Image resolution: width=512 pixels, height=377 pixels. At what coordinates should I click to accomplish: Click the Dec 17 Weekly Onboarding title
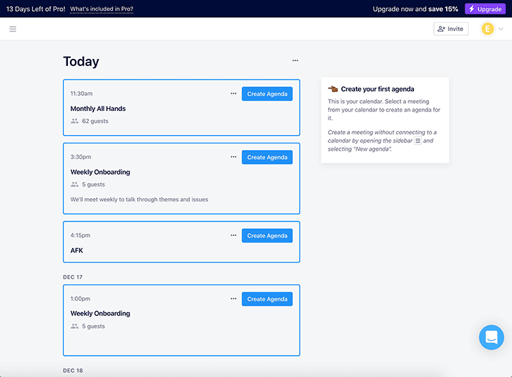[x=100, y=313]
